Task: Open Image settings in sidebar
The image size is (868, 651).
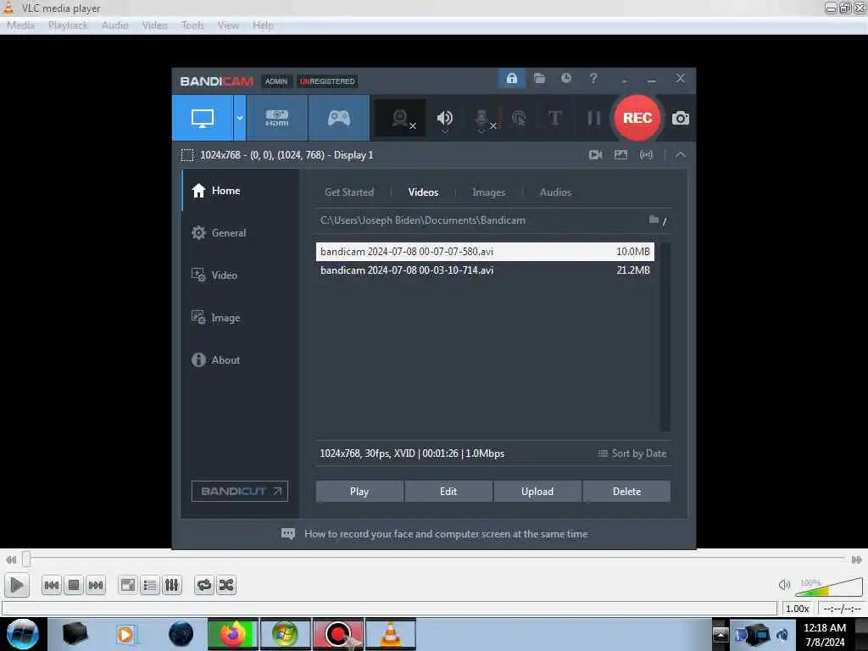Action: coord(240,318)
